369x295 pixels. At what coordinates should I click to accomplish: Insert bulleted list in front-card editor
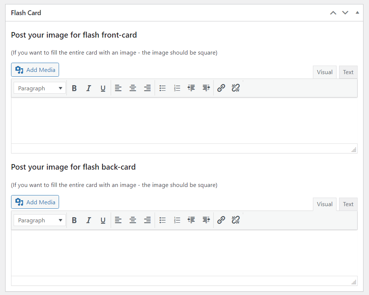pyautogui.click(x=162, y=88)
